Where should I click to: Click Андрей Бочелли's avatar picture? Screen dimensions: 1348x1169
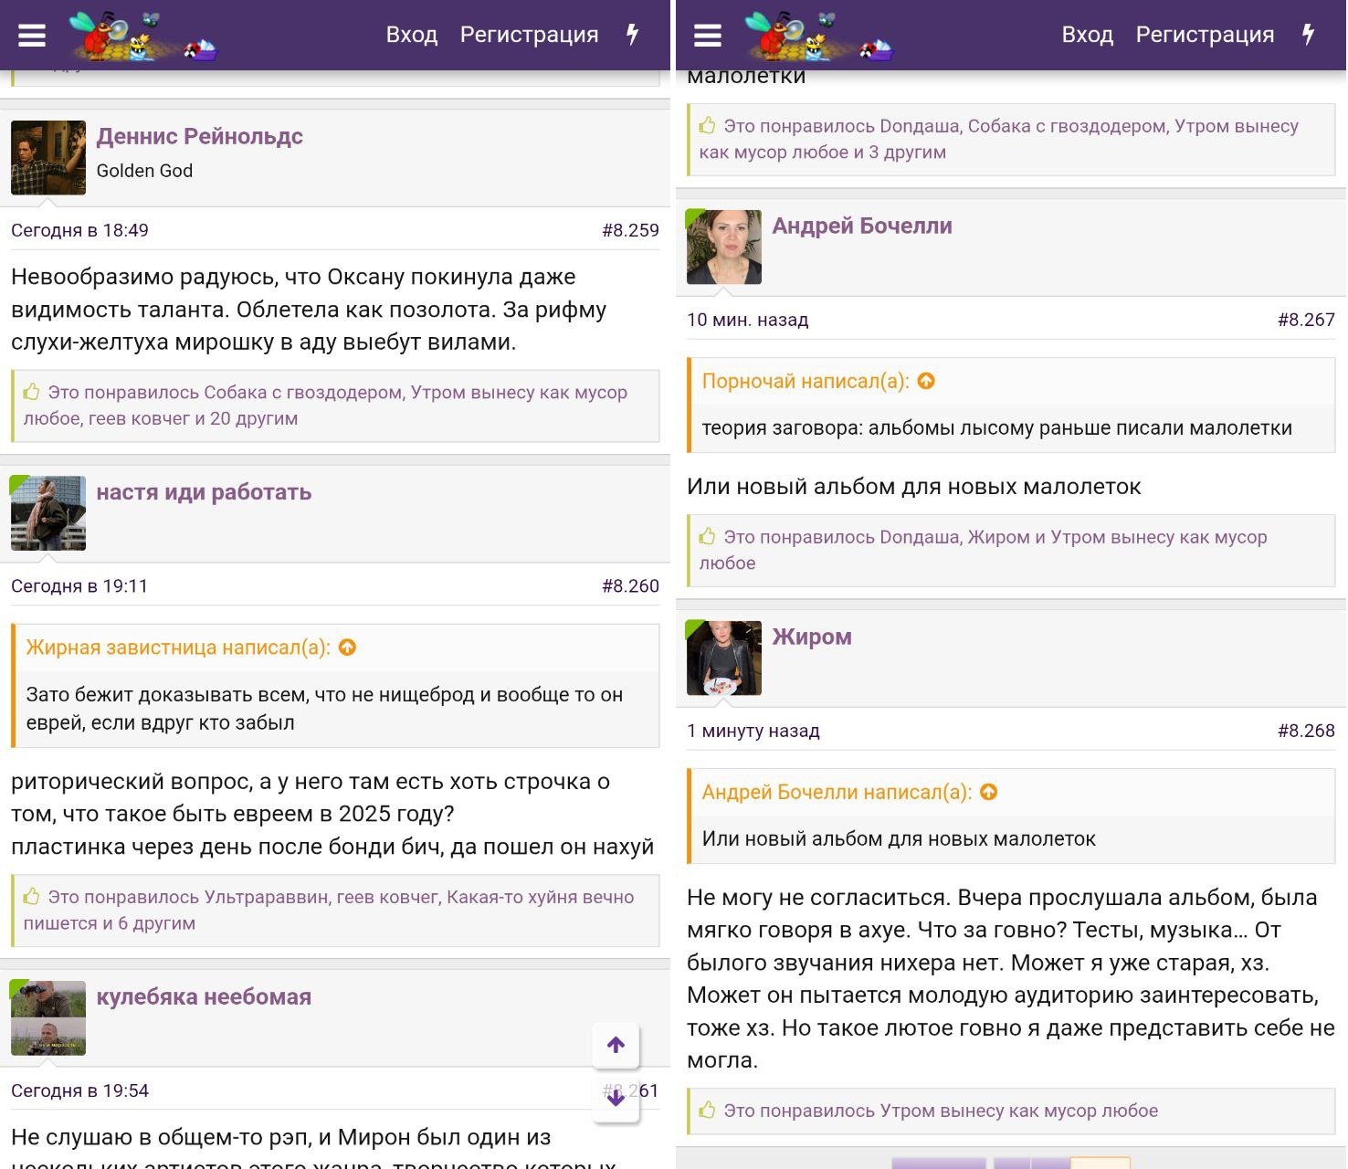[723, 247]
